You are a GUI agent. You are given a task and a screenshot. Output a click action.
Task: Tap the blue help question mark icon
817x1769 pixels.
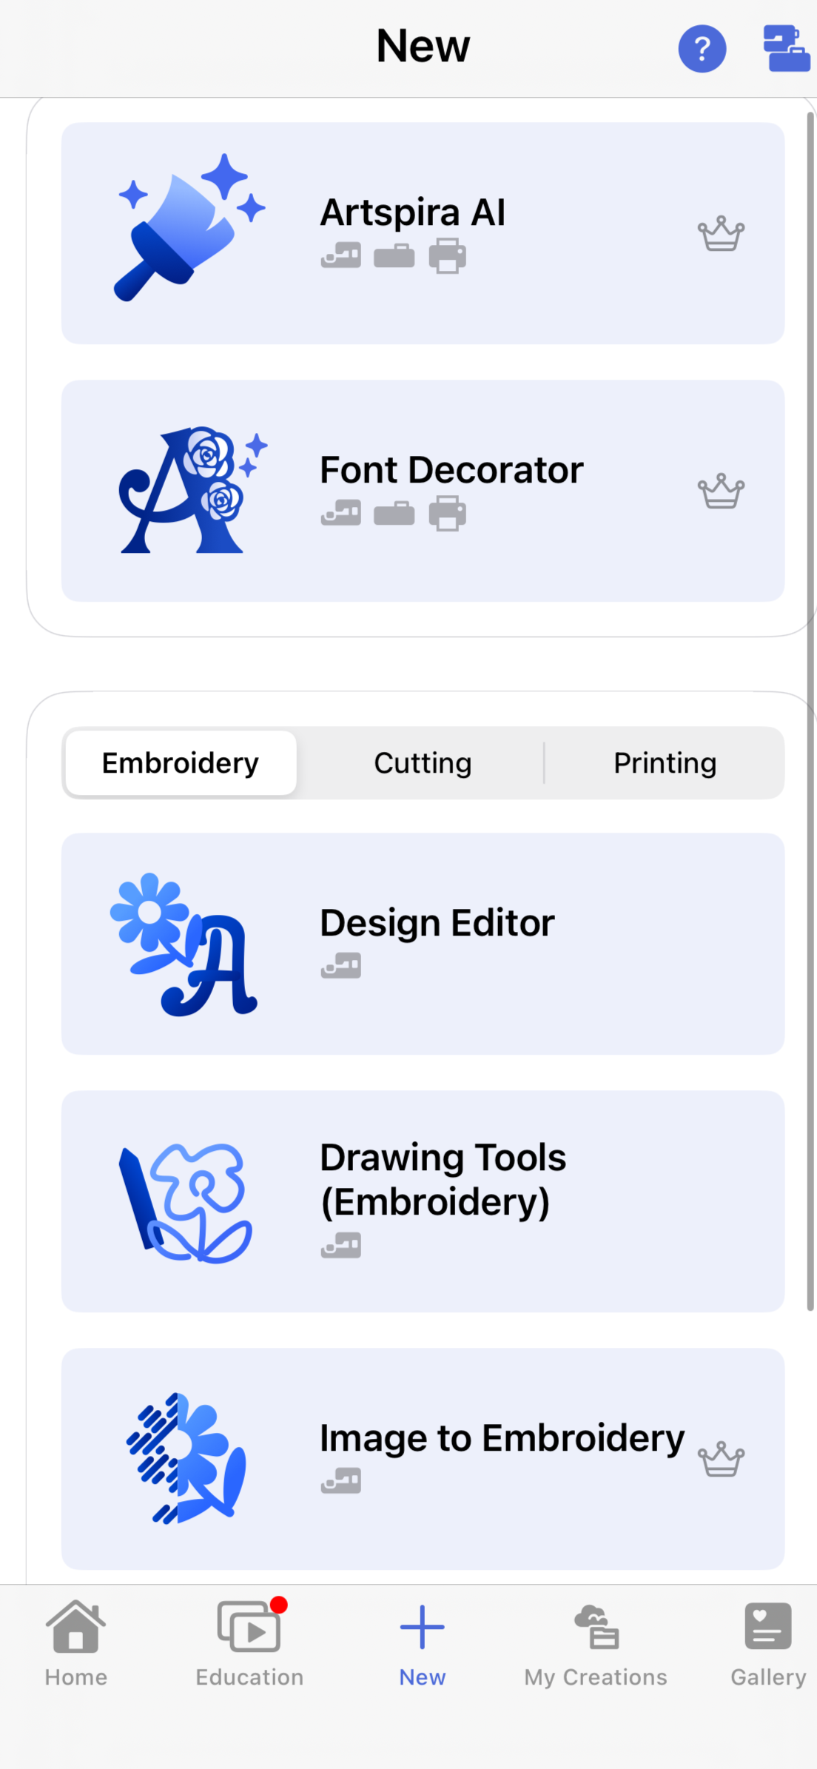[702, 49]
